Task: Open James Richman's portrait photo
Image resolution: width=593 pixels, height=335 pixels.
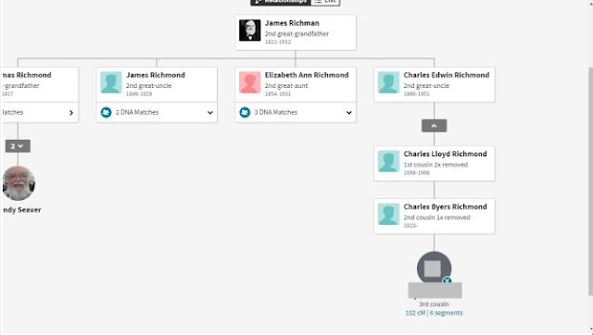Action: point(249,31)
